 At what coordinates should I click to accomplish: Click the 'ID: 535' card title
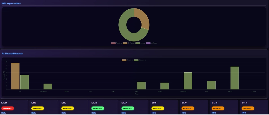[244, 103]
